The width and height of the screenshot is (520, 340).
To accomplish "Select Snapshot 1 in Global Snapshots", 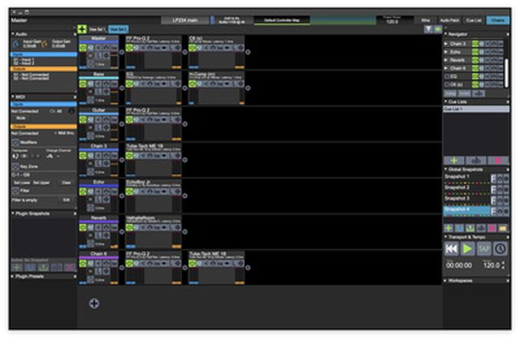I will pos(466,177).
